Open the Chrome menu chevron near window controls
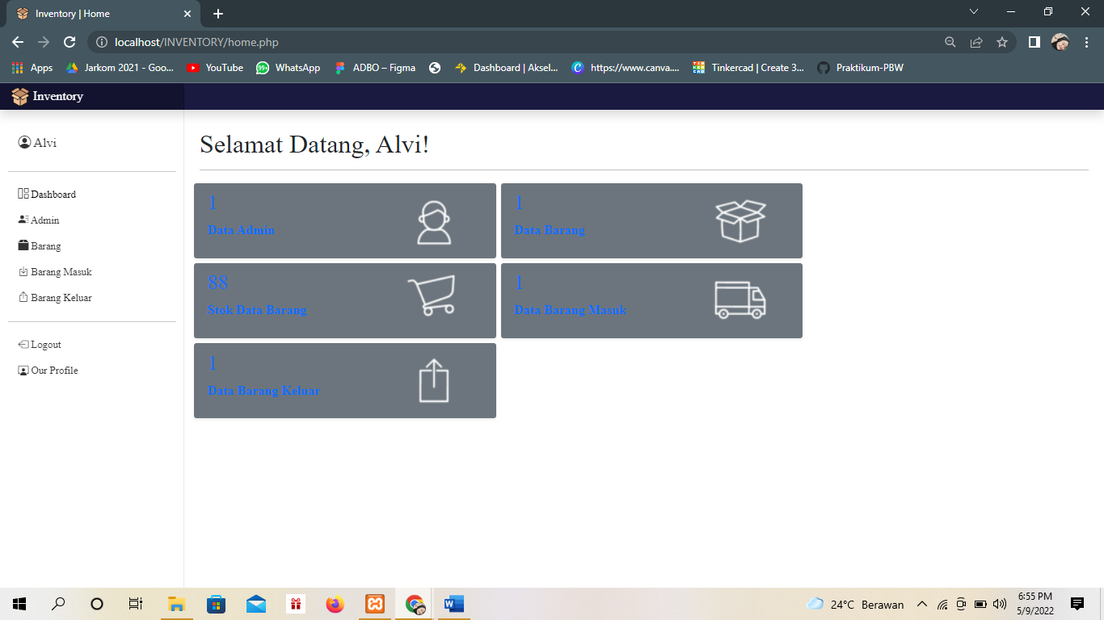The height and width of the screenshot is (620, 1104). click(x=974, y=11)
